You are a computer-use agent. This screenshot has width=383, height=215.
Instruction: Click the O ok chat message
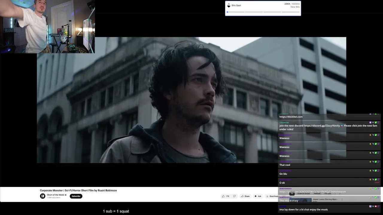[x=282, y=183]
